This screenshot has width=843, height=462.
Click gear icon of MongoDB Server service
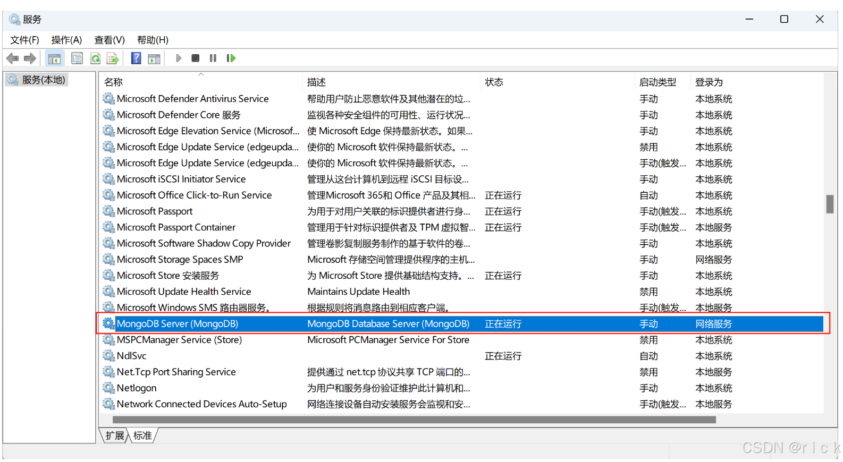coord(109,323)
